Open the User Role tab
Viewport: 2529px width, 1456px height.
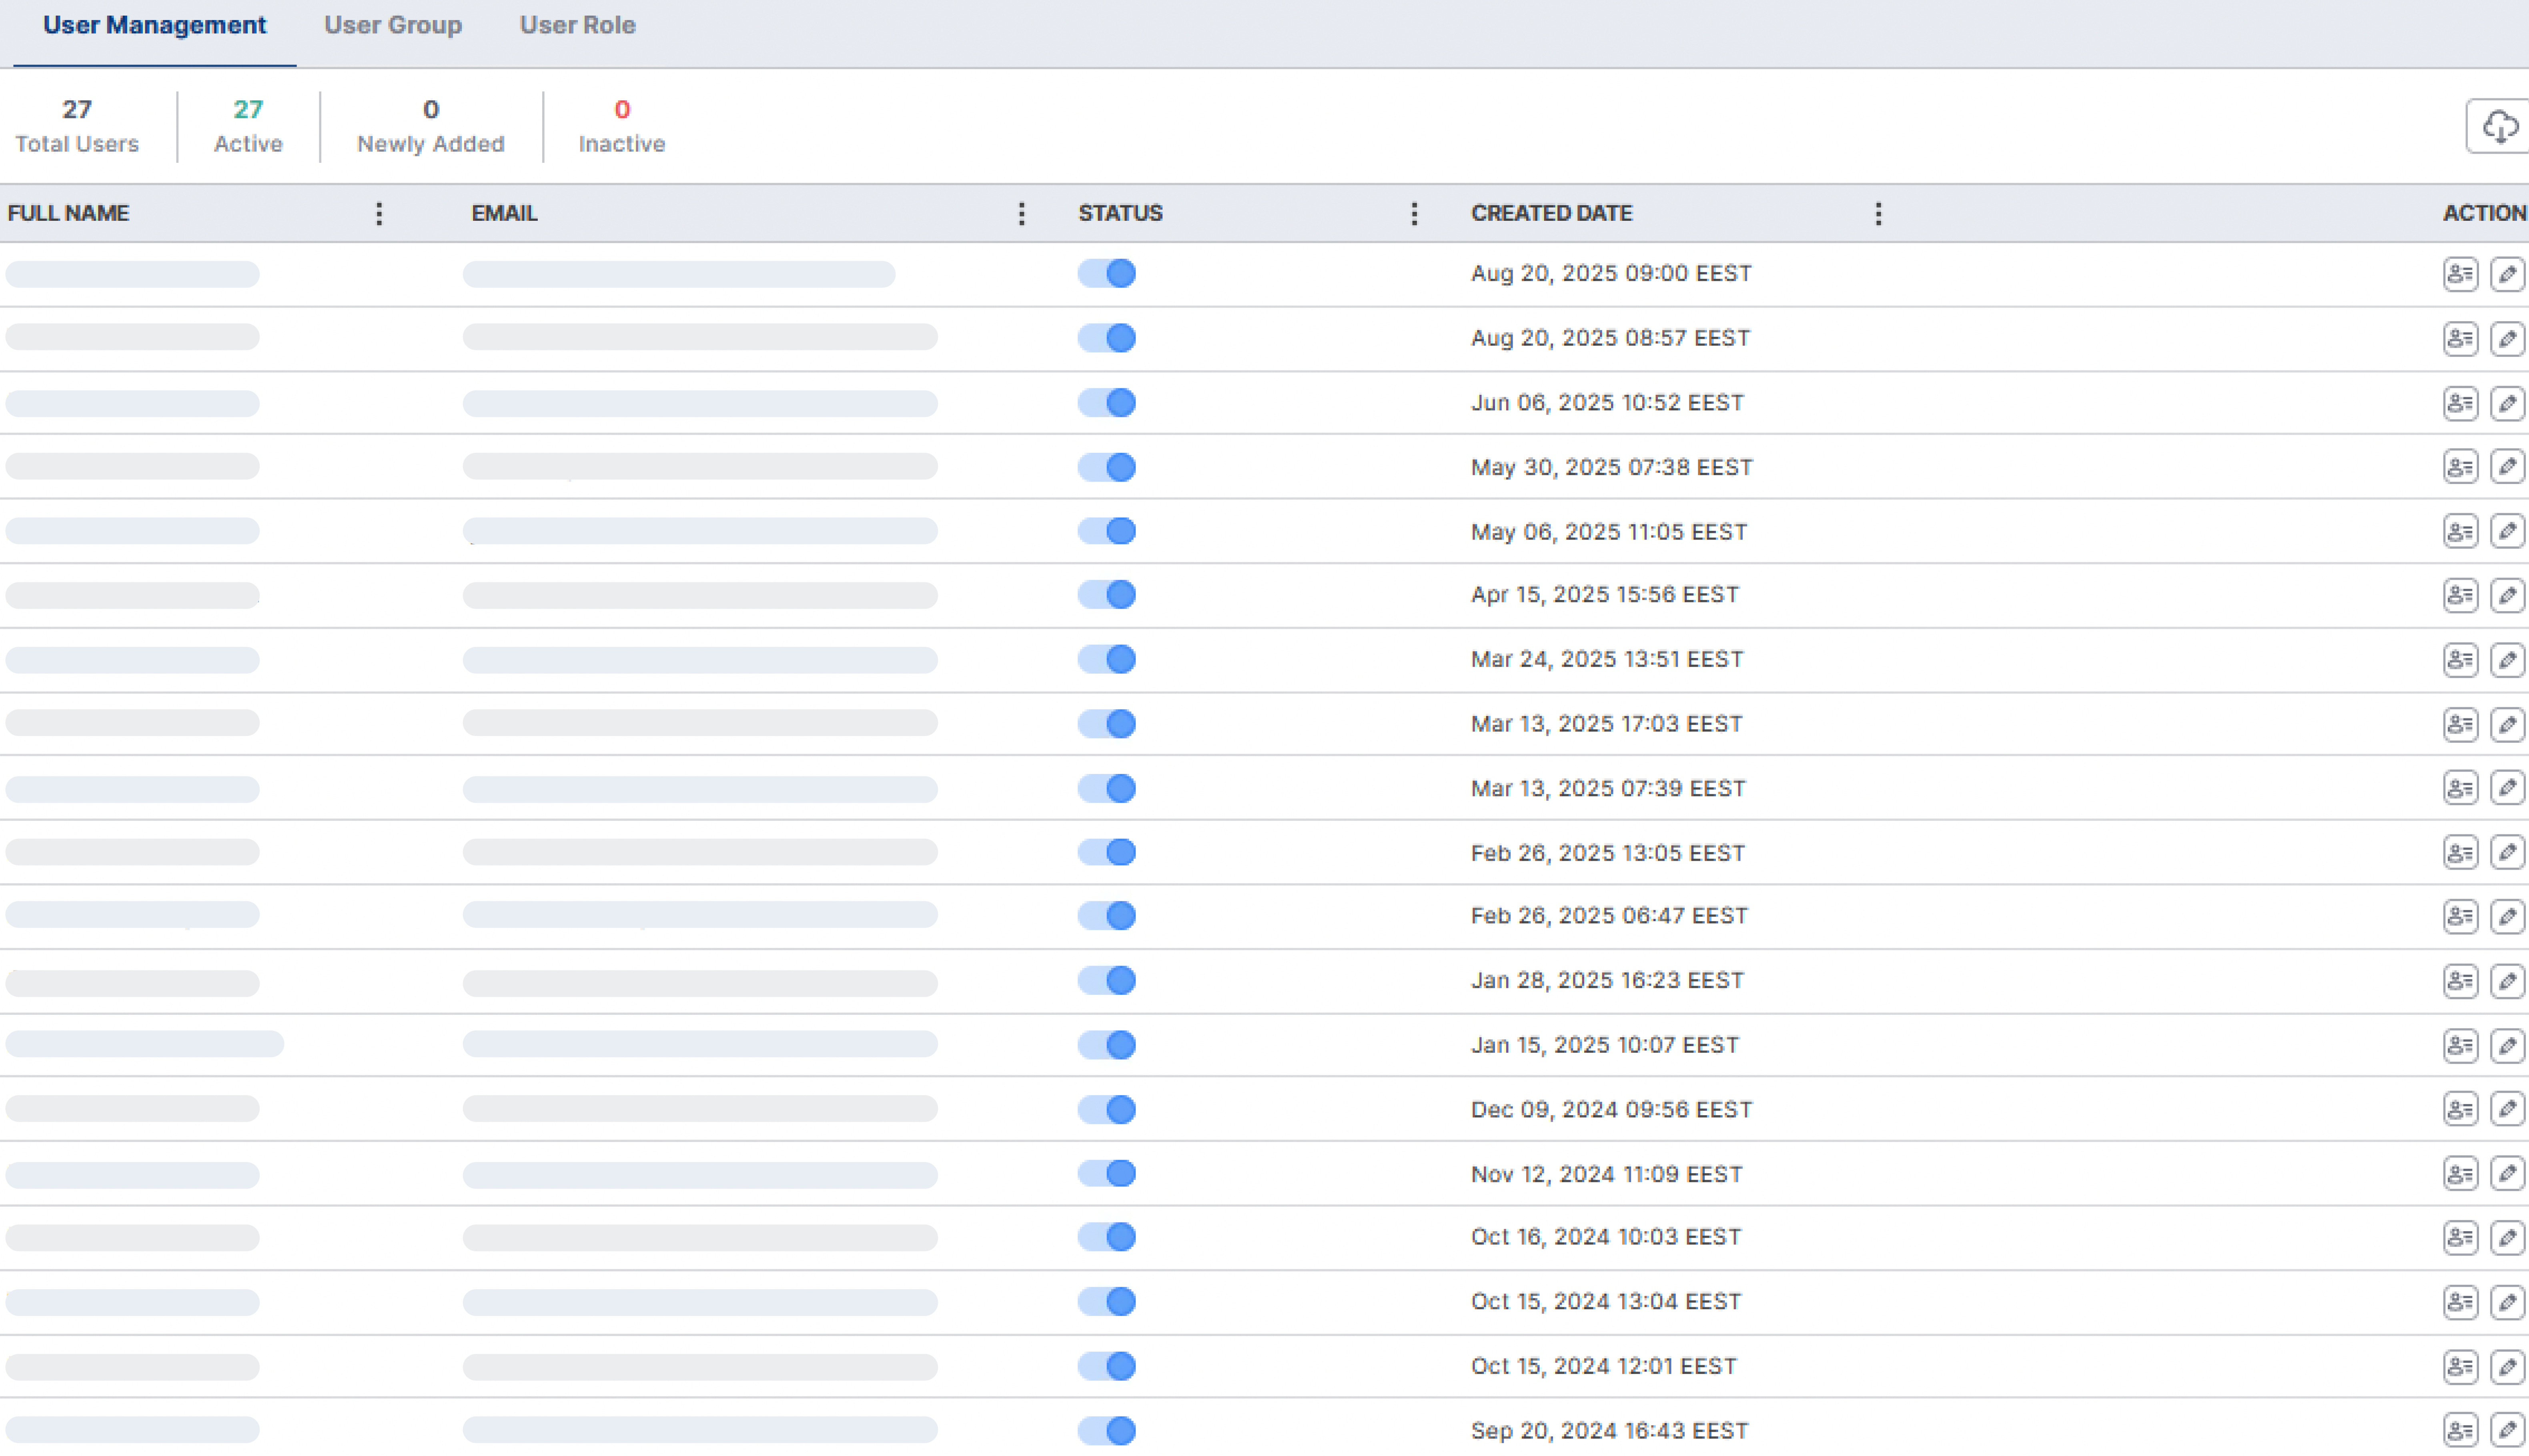(577, 25)
